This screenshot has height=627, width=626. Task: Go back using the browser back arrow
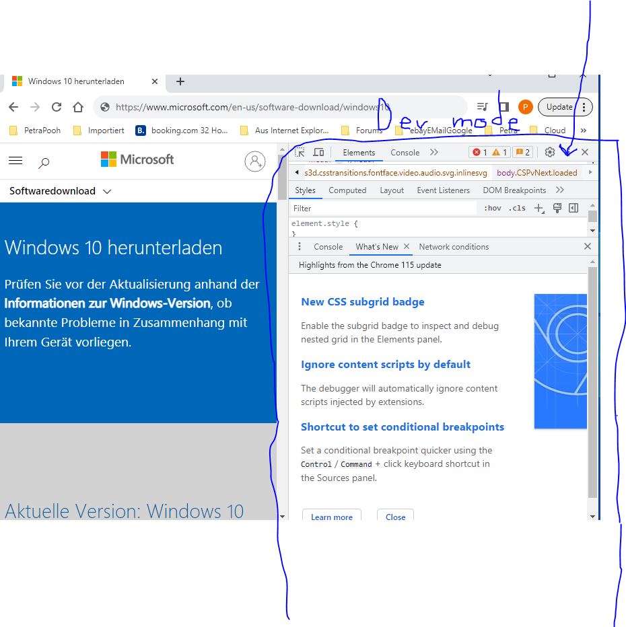click(13, 107)
